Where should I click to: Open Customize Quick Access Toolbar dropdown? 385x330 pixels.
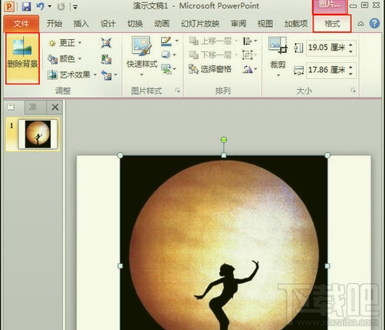(x=75, y=7)
